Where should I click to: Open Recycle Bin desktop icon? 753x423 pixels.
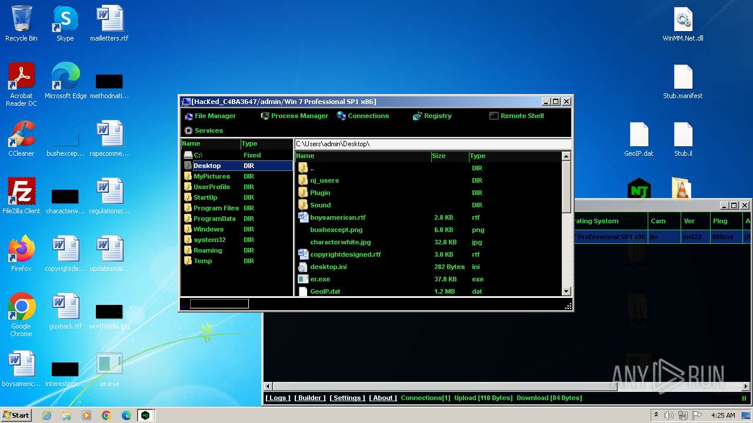click(21, 23)
